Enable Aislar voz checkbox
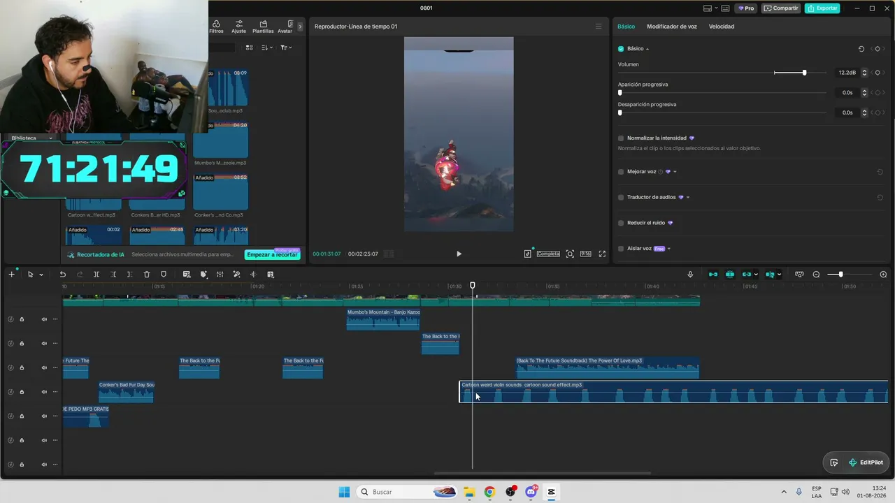This screenshot has width=895, height=503. click(x=621, y=249)
